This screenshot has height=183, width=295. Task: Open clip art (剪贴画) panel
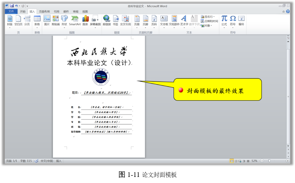(x=56, y=21)
